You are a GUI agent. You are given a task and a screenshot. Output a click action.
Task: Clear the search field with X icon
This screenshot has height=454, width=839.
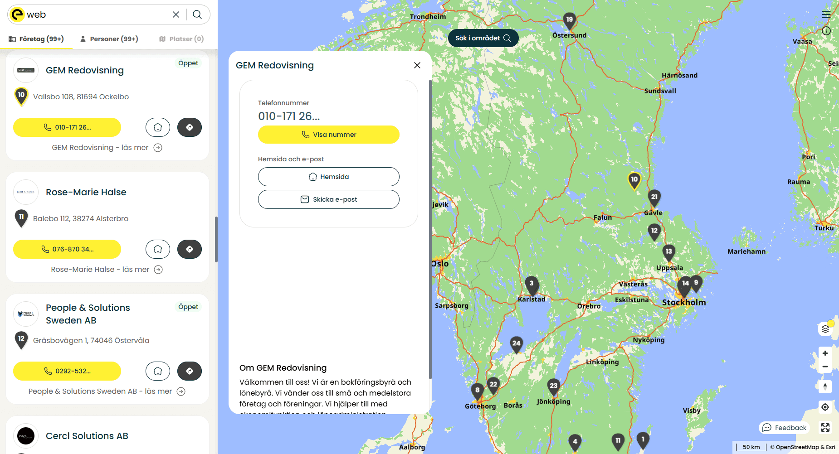pos(176,14)
